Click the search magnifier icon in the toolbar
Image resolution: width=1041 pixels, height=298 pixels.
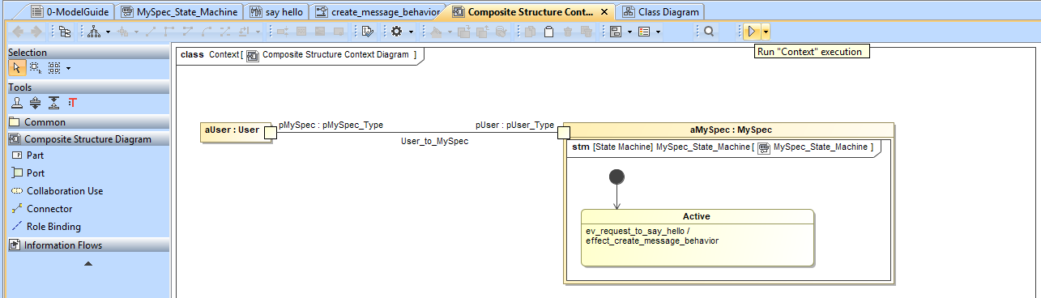click(709, 32)
